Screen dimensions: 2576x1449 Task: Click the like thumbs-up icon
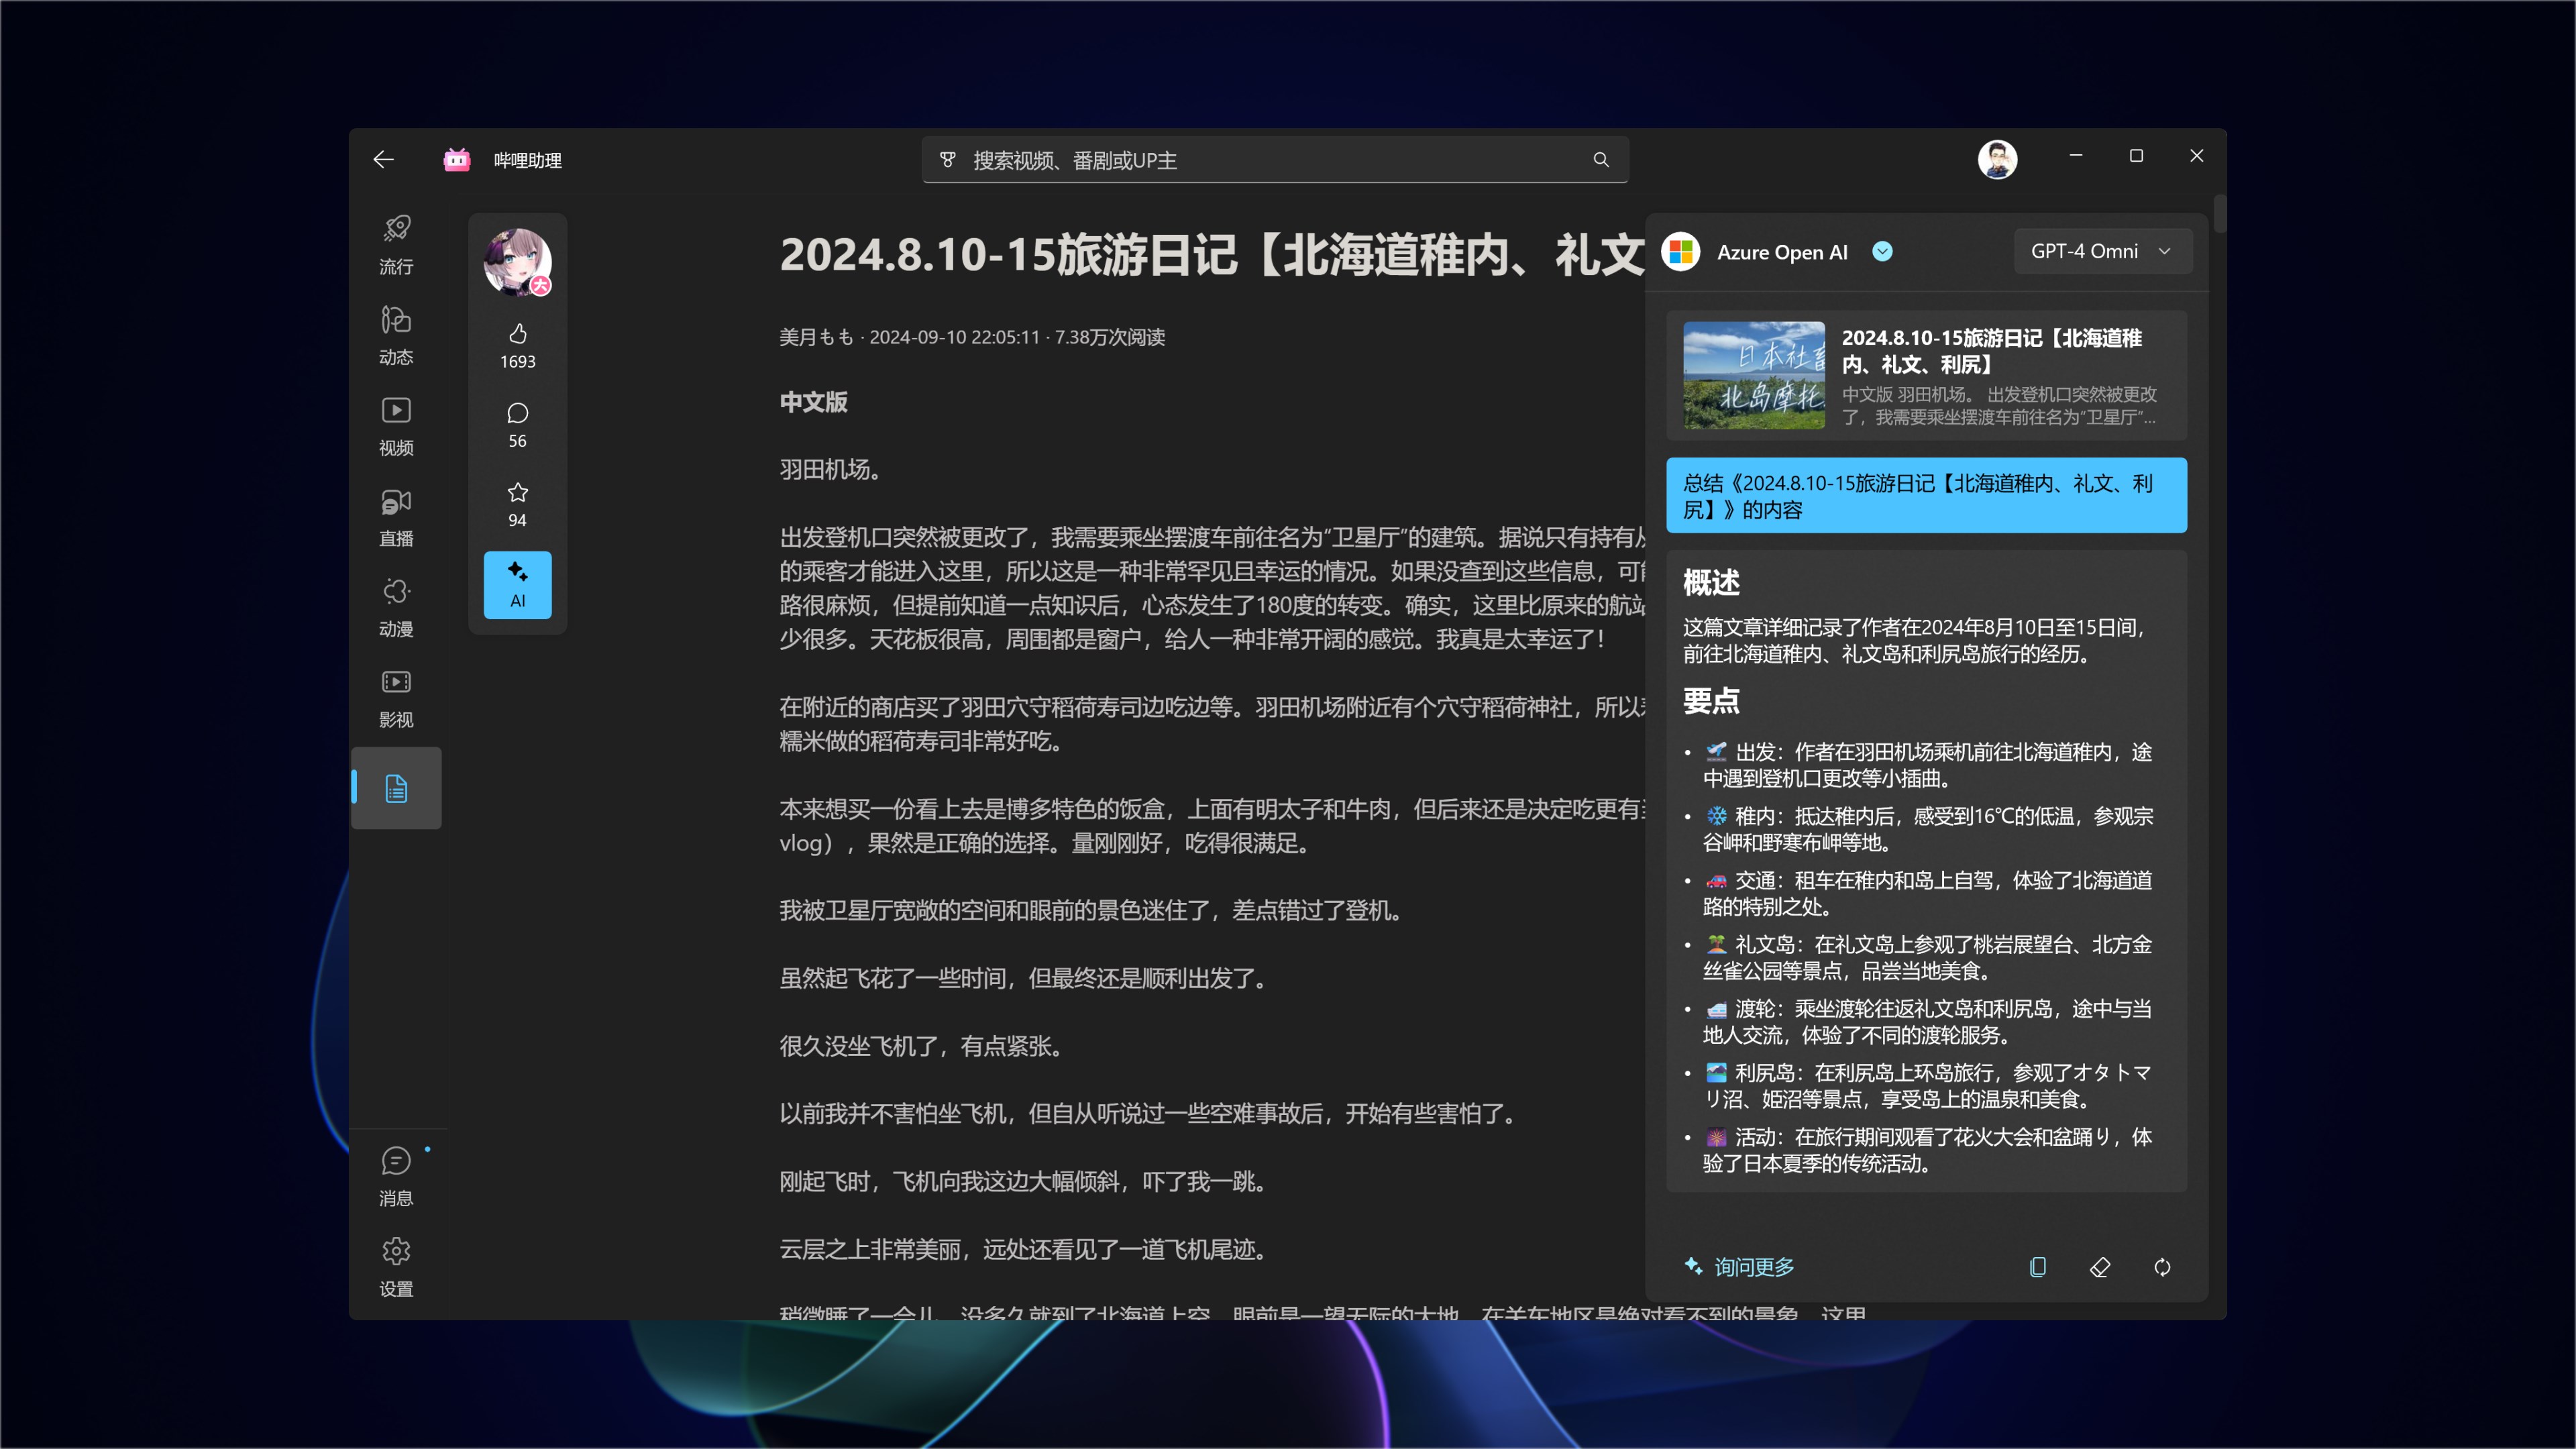click(517, 334)
